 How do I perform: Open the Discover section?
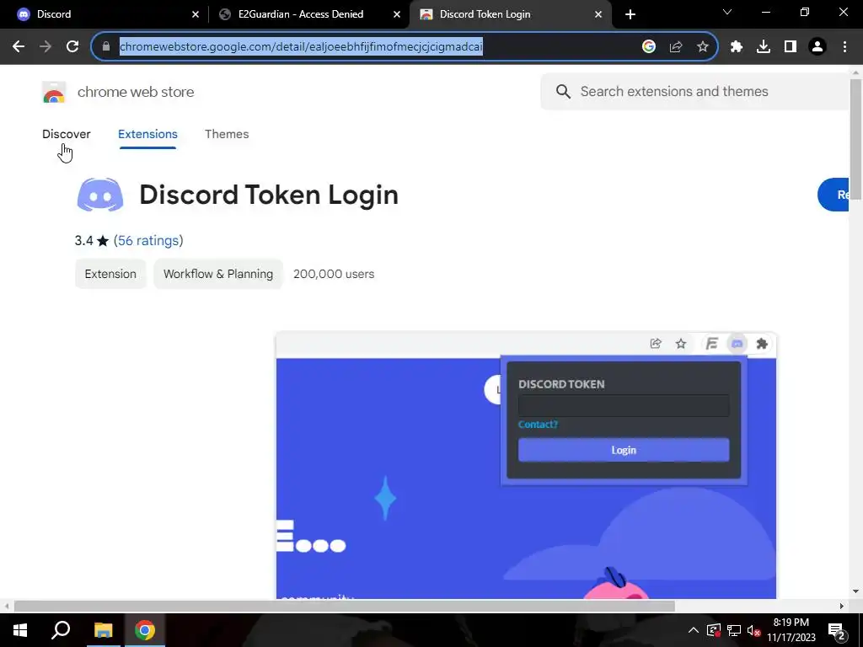67,134
